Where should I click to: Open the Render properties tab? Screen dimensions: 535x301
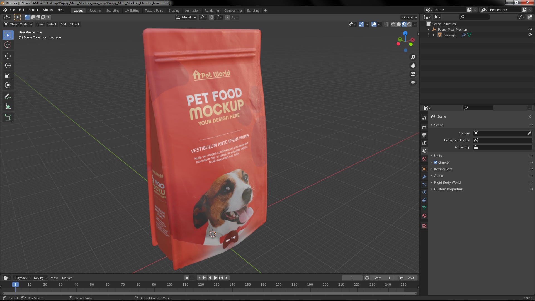pos(424,127)
